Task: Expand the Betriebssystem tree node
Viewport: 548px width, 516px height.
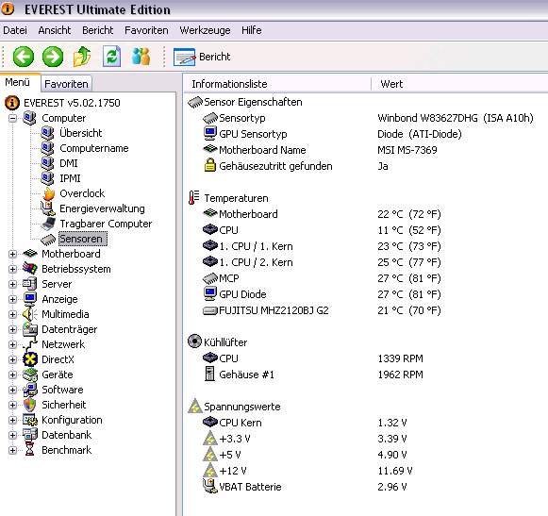Action: [x=12, y=269]
